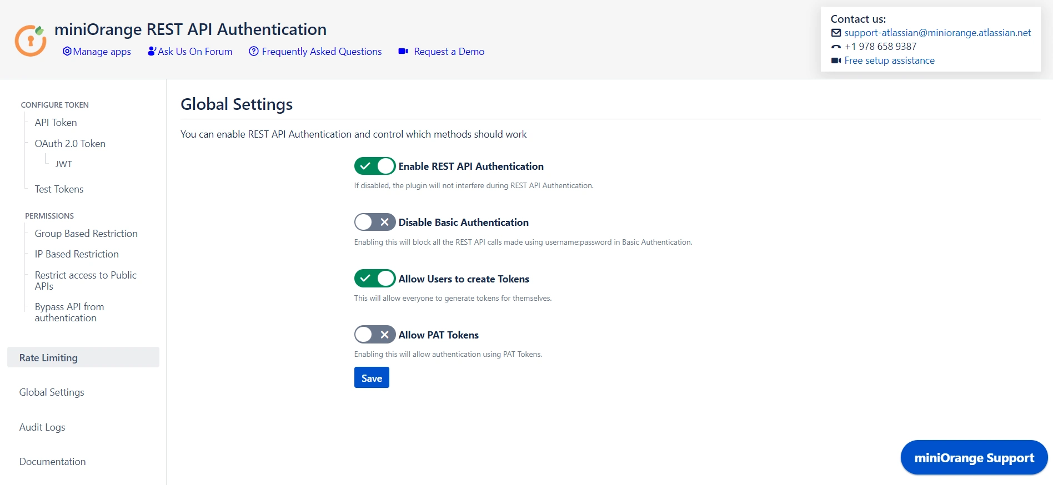Click the gear icon beside Manage apps

click(67, 51)
